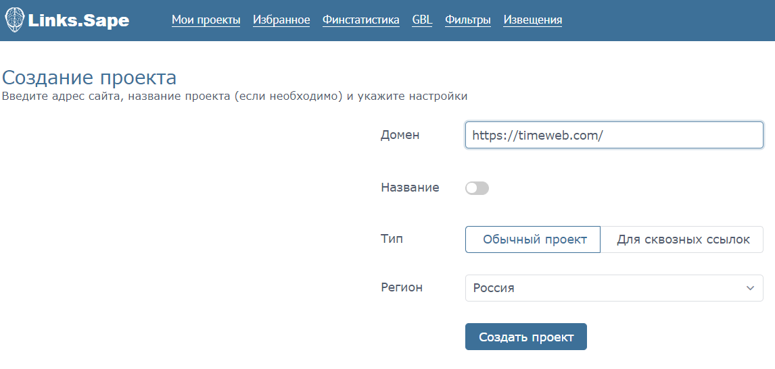Click the chevron arrow in Регион field

749,288
